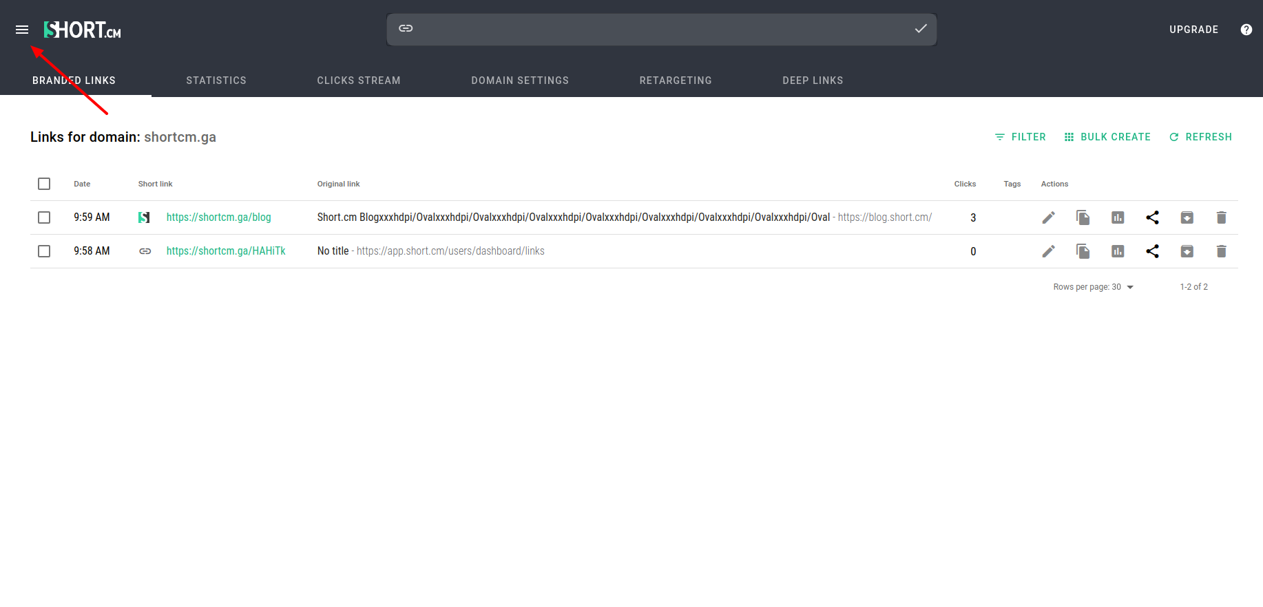The image size is (1263, 607).
Task: Click the click count 3 for blog link
Action: (x=973, y=217)
